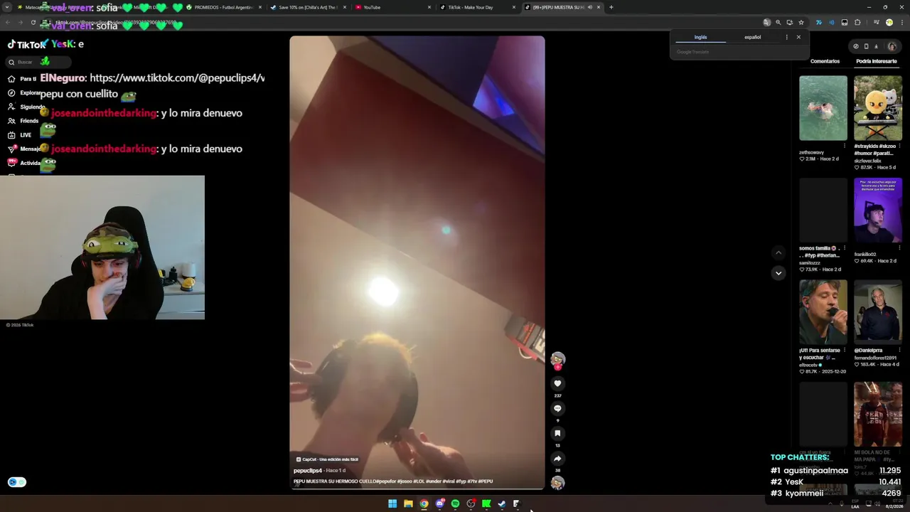Go to next video with down arrow
910x512 pixels.
(778, 273)
